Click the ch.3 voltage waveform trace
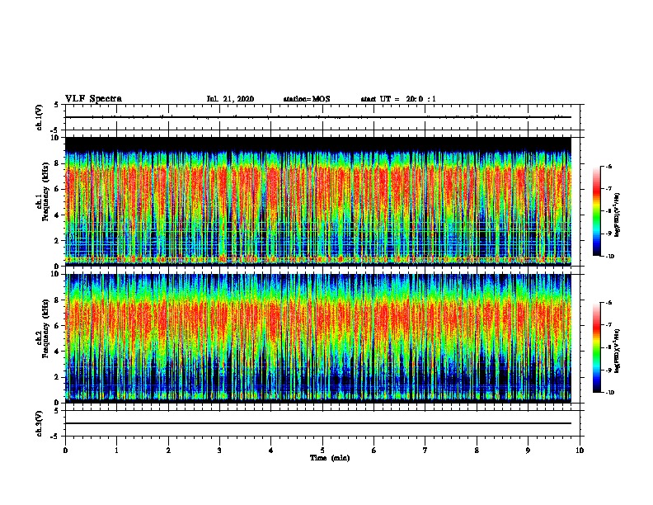This screenshot has width=653, height=505. (318, 423)
